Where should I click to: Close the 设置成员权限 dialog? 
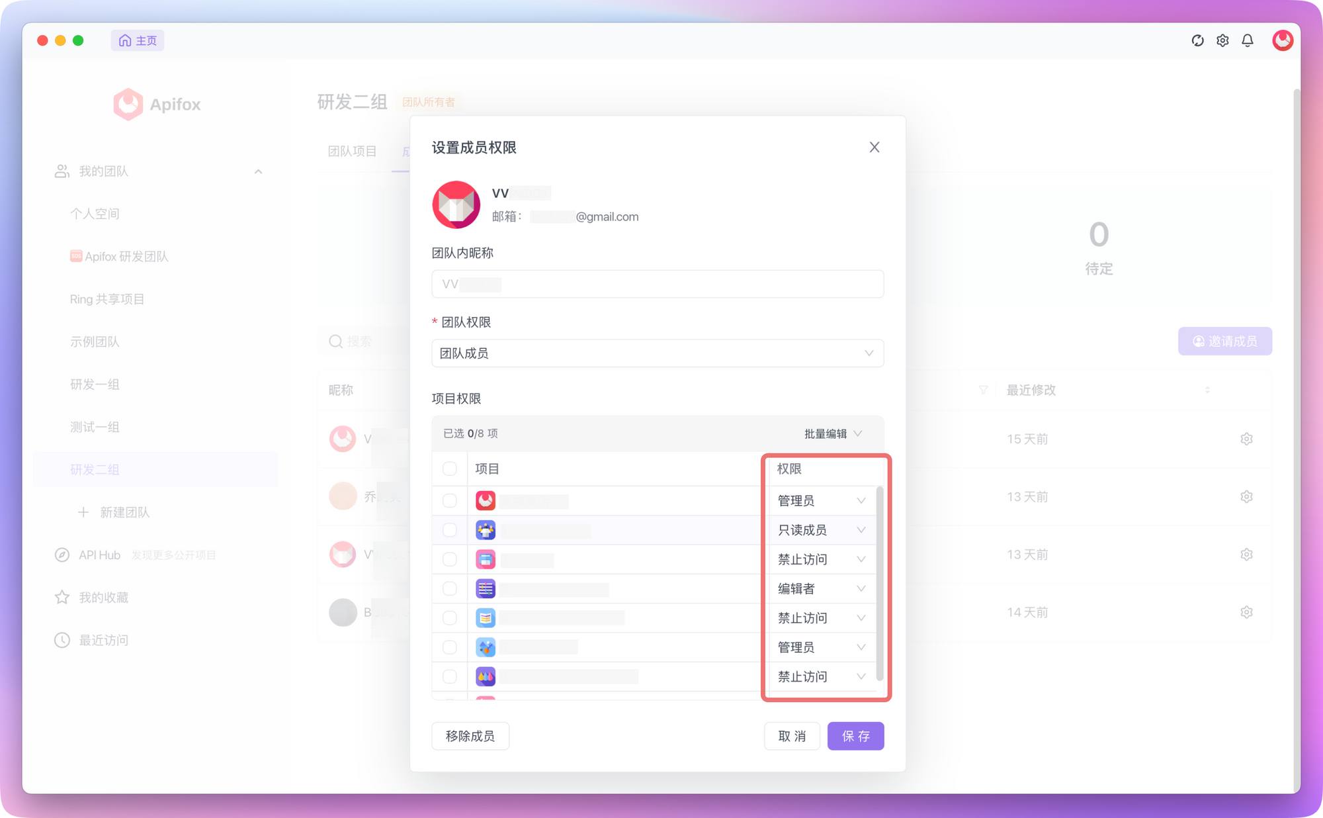875,147
